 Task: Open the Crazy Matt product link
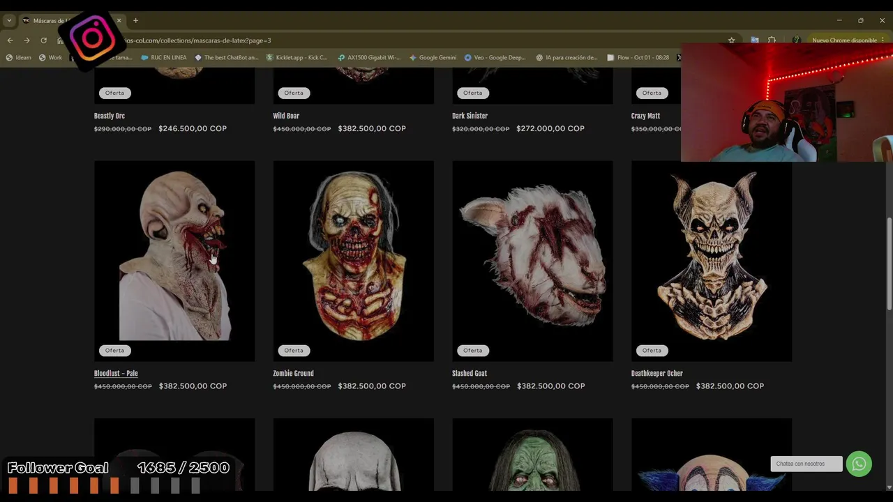[645, 116]
